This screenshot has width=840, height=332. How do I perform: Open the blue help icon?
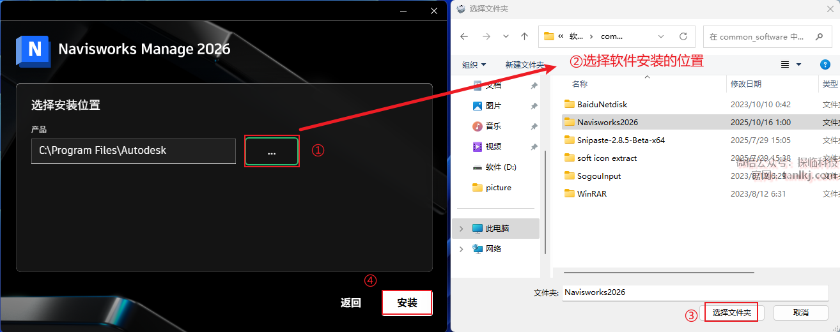pyautogui.click(x=825, y=64)
